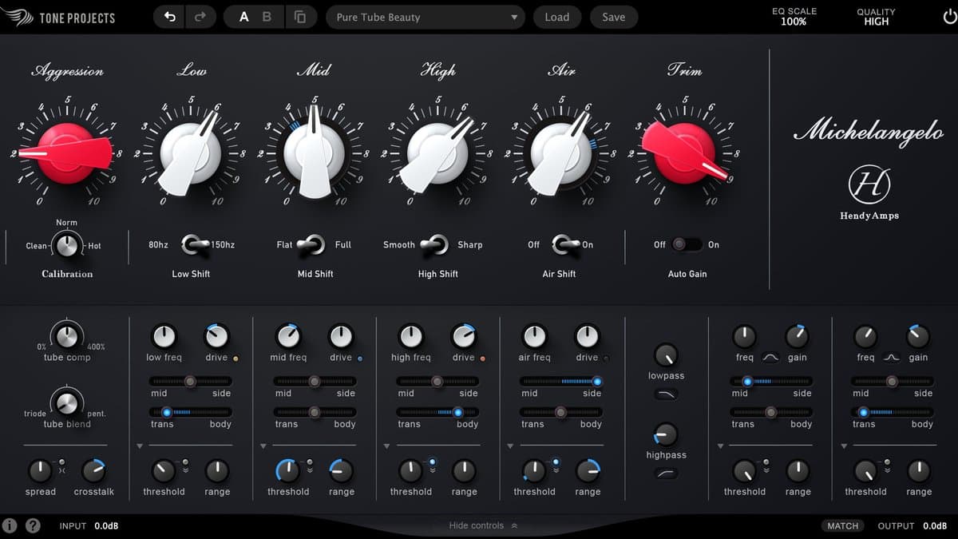Viewport: 958px width, 539px height.
Task: Click the OUTPUT 0.0dB value
Action: pos(935,526)
